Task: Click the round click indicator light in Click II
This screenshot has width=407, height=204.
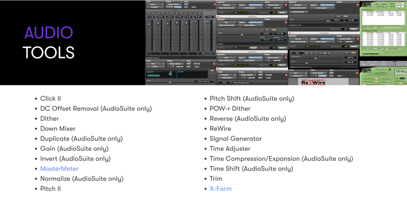Action: [212, 75]
